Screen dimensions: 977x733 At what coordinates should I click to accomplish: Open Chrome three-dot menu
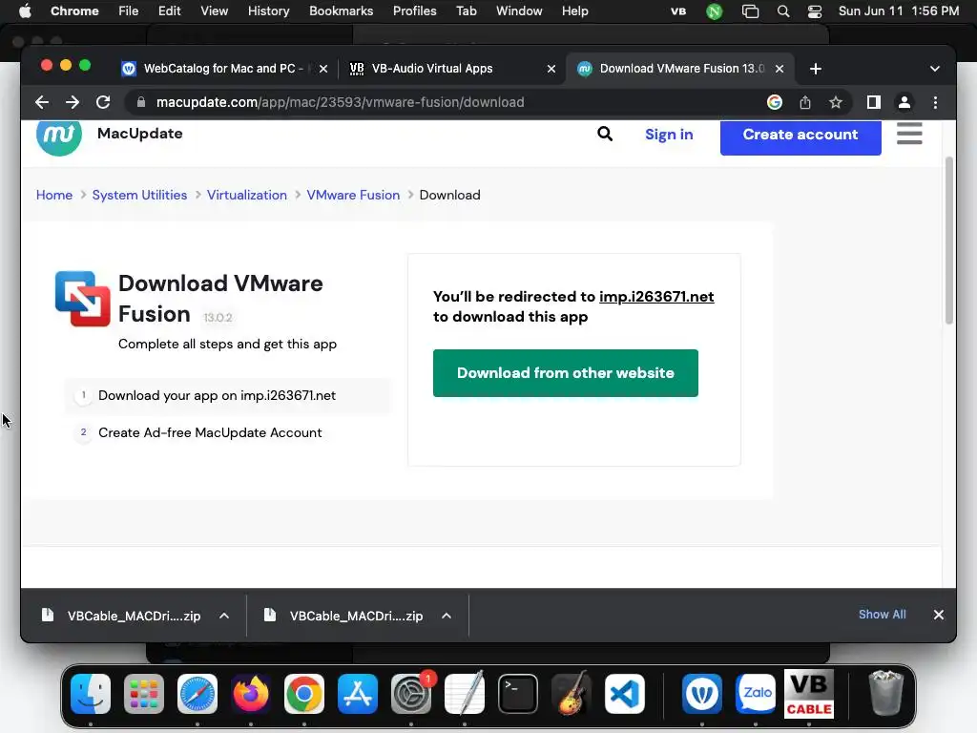click(935, 102)
